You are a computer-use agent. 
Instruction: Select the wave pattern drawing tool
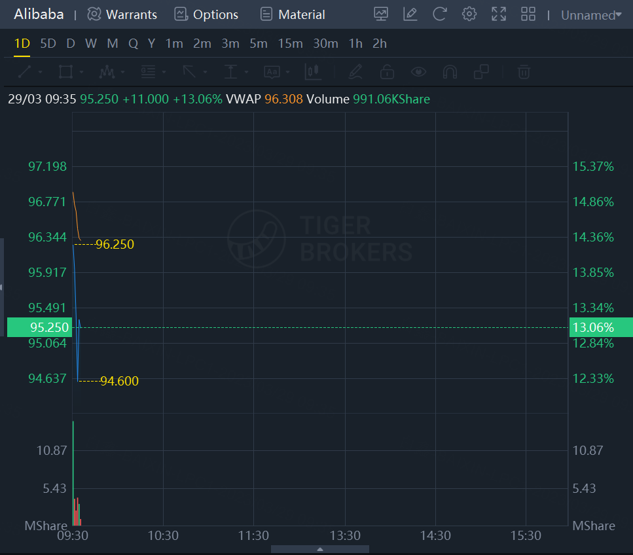tap(107, 72)
